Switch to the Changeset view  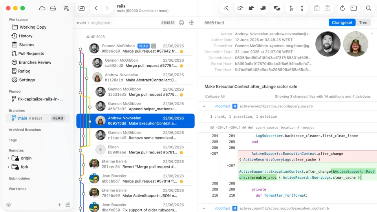(342, 23)
